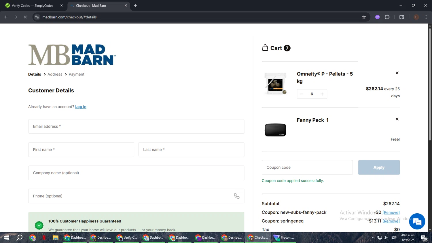The height and width of the screenshot is (243, 432).
Task: Bookmark this page with the star icon
Action: [364, 17]
